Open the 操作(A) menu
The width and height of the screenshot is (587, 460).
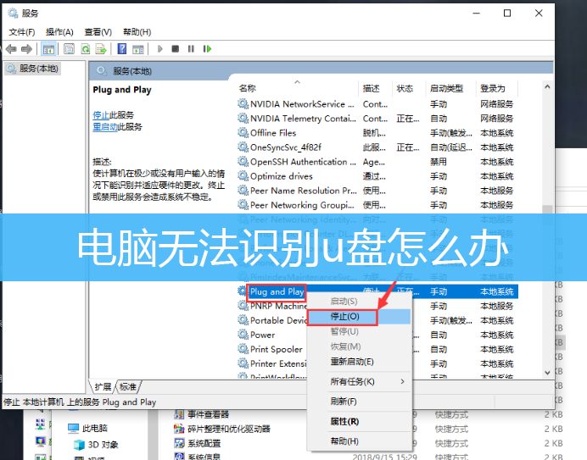[x=59, y=31]
